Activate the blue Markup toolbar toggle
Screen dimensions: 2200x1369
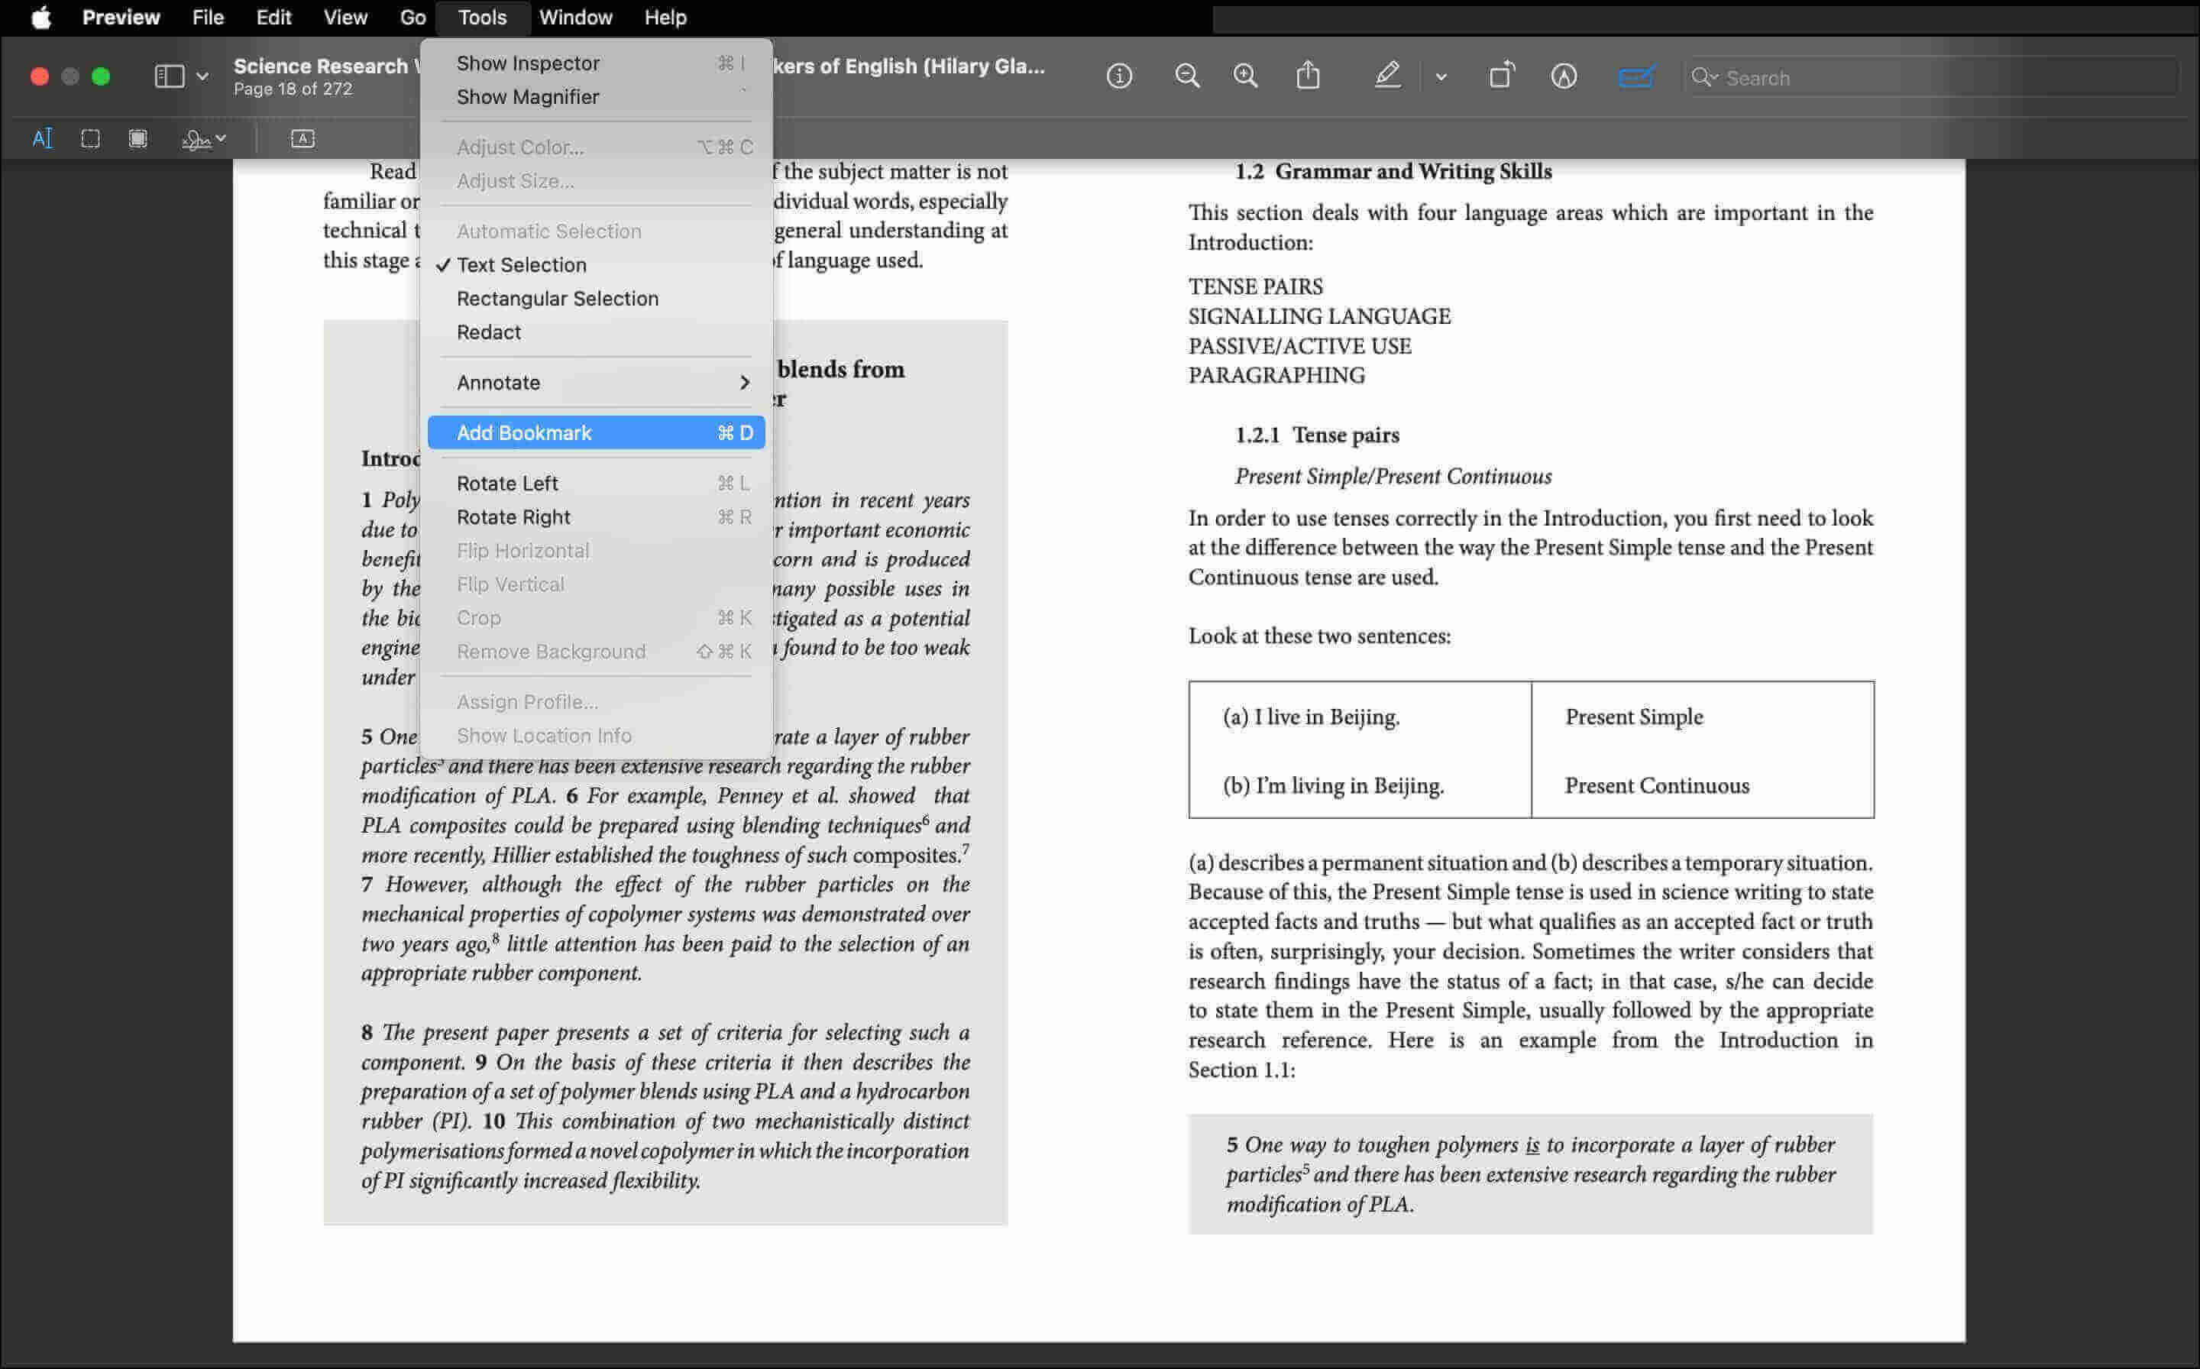tap(1636, 76)
